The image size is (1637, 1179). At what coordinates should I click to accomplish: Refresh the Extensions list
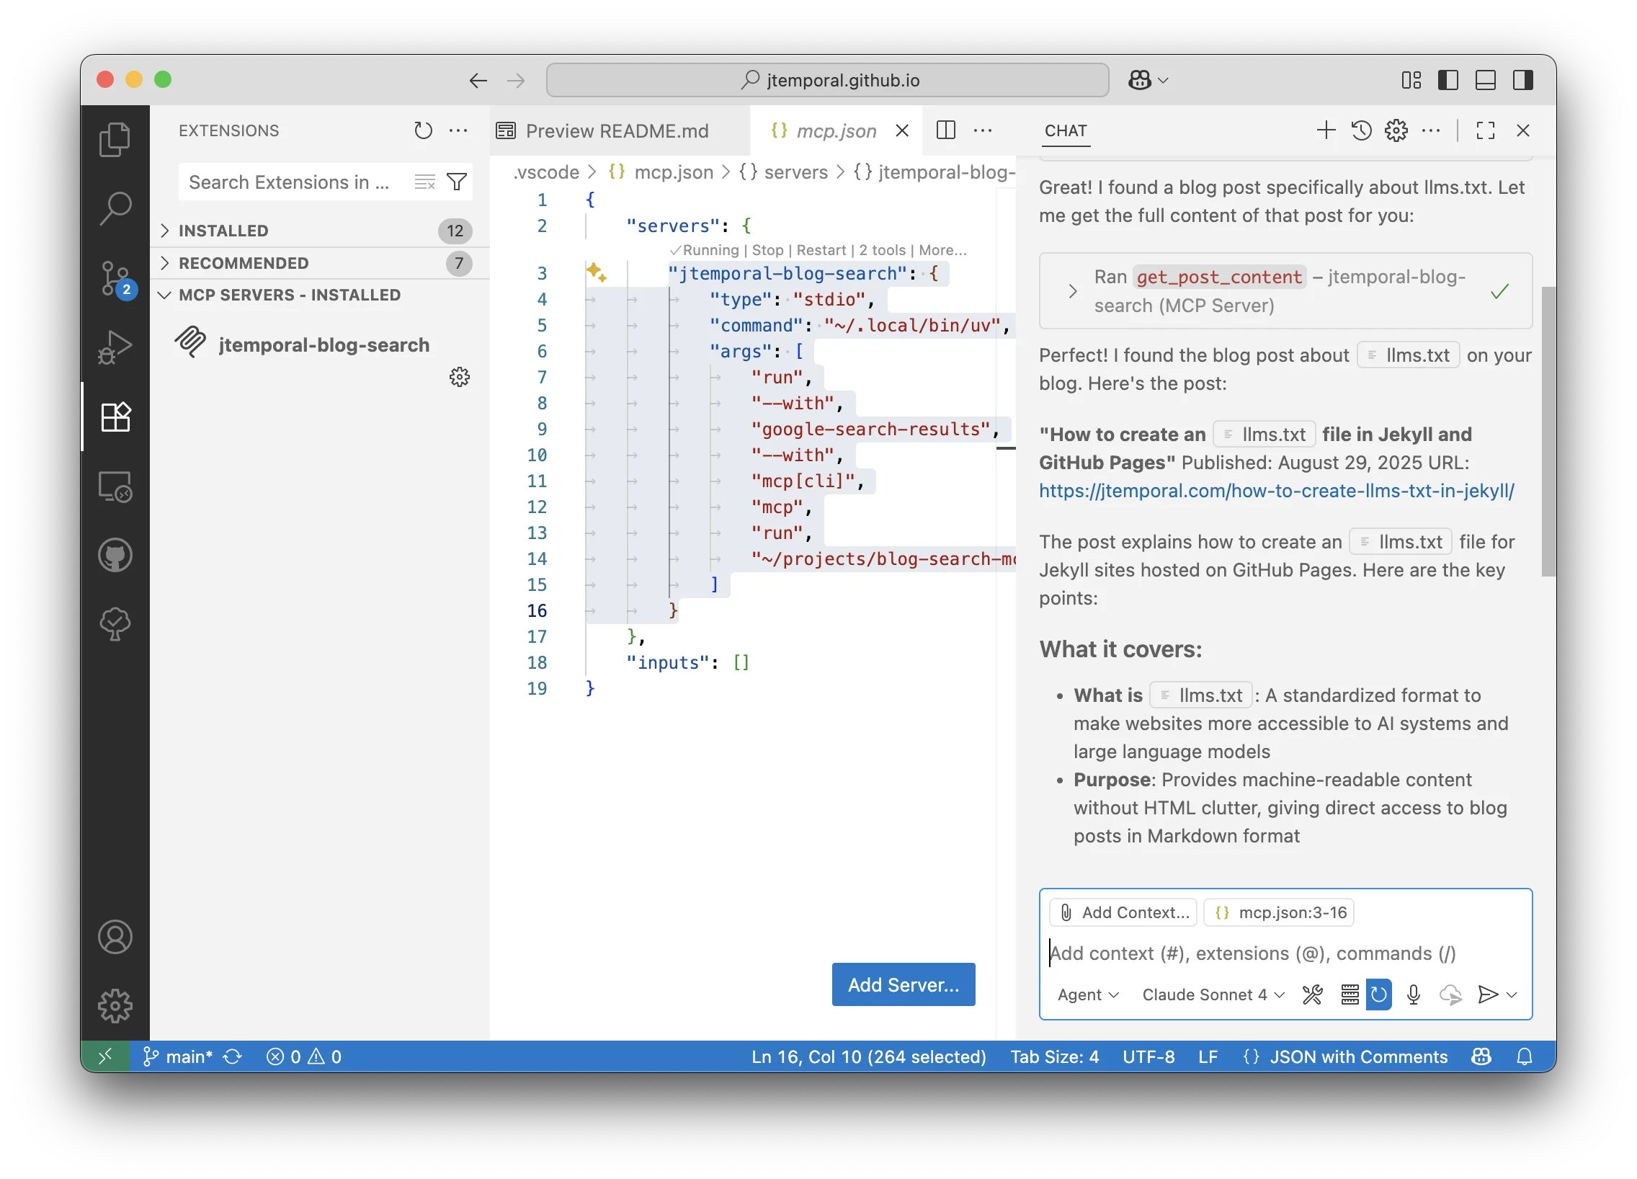[423, 130]
